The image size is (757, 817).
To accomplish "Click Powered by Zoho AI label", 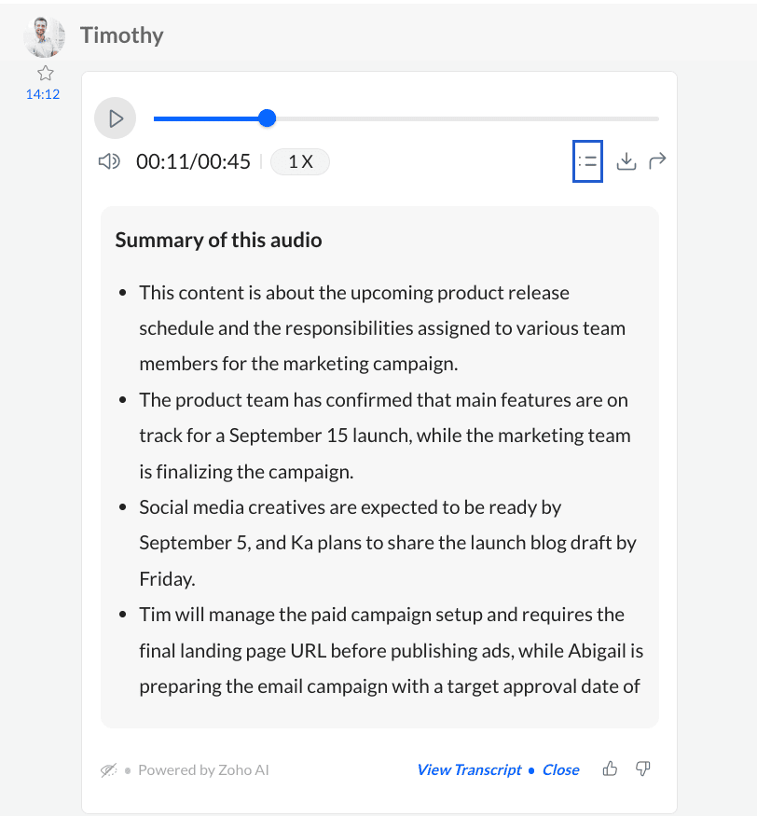I will click(x=203, y=770).
